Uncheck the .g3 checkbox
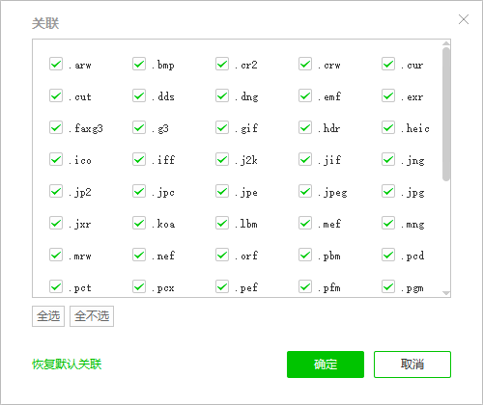This screenshot has width=483, height=405. pos(139,127)
